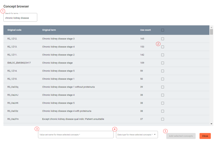The width and height of the screenshot is (216, 145).
Task: Click term 'Chronic kidney disease stage' with count 109
Action: [x=57, y=63]
